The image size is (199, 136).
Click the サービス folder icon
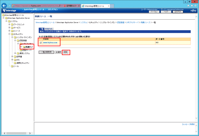click(x=12, y=28)
